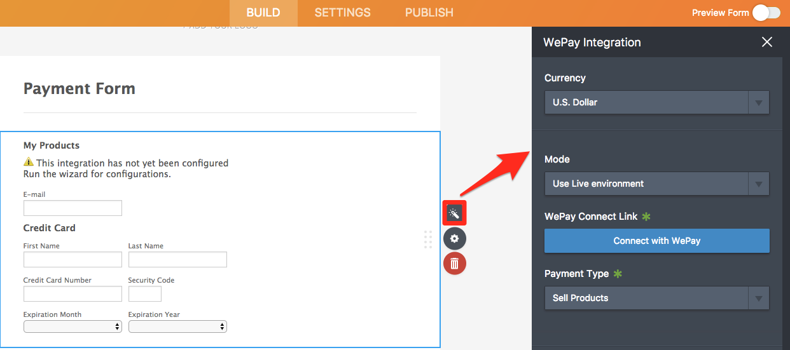Open the Currency dropdown showing U.S. Dollar
The width and height of the screenshot is (790, 350).
(657, 102)
